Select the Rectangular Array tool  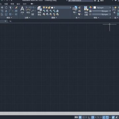pos(10,14)
